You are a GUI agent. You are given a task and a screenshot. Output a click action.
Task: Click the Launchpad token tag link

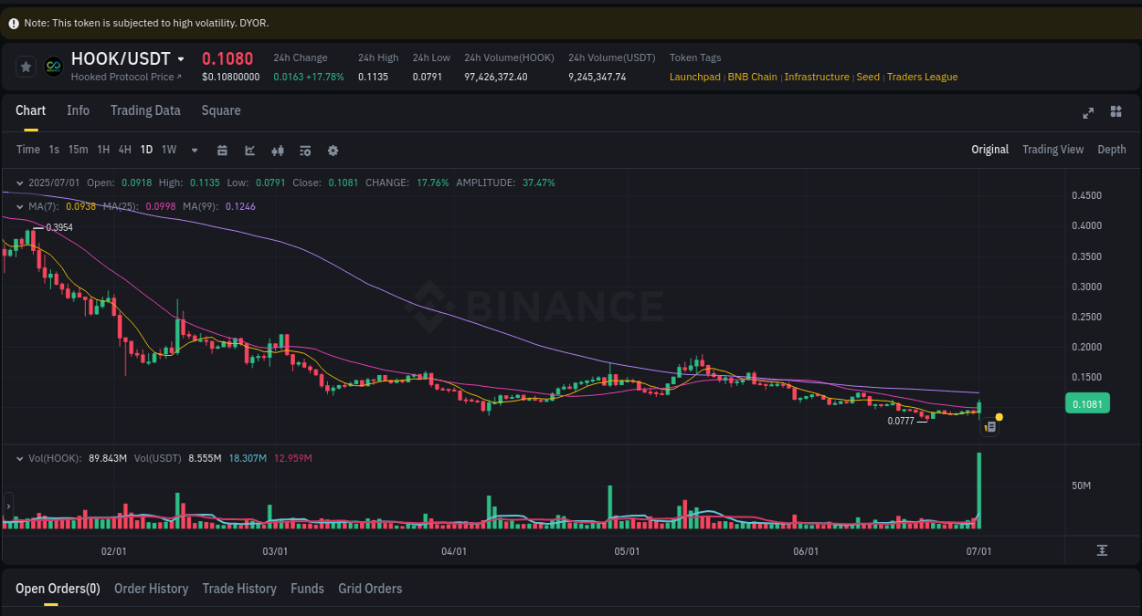(x=694, y=77)
